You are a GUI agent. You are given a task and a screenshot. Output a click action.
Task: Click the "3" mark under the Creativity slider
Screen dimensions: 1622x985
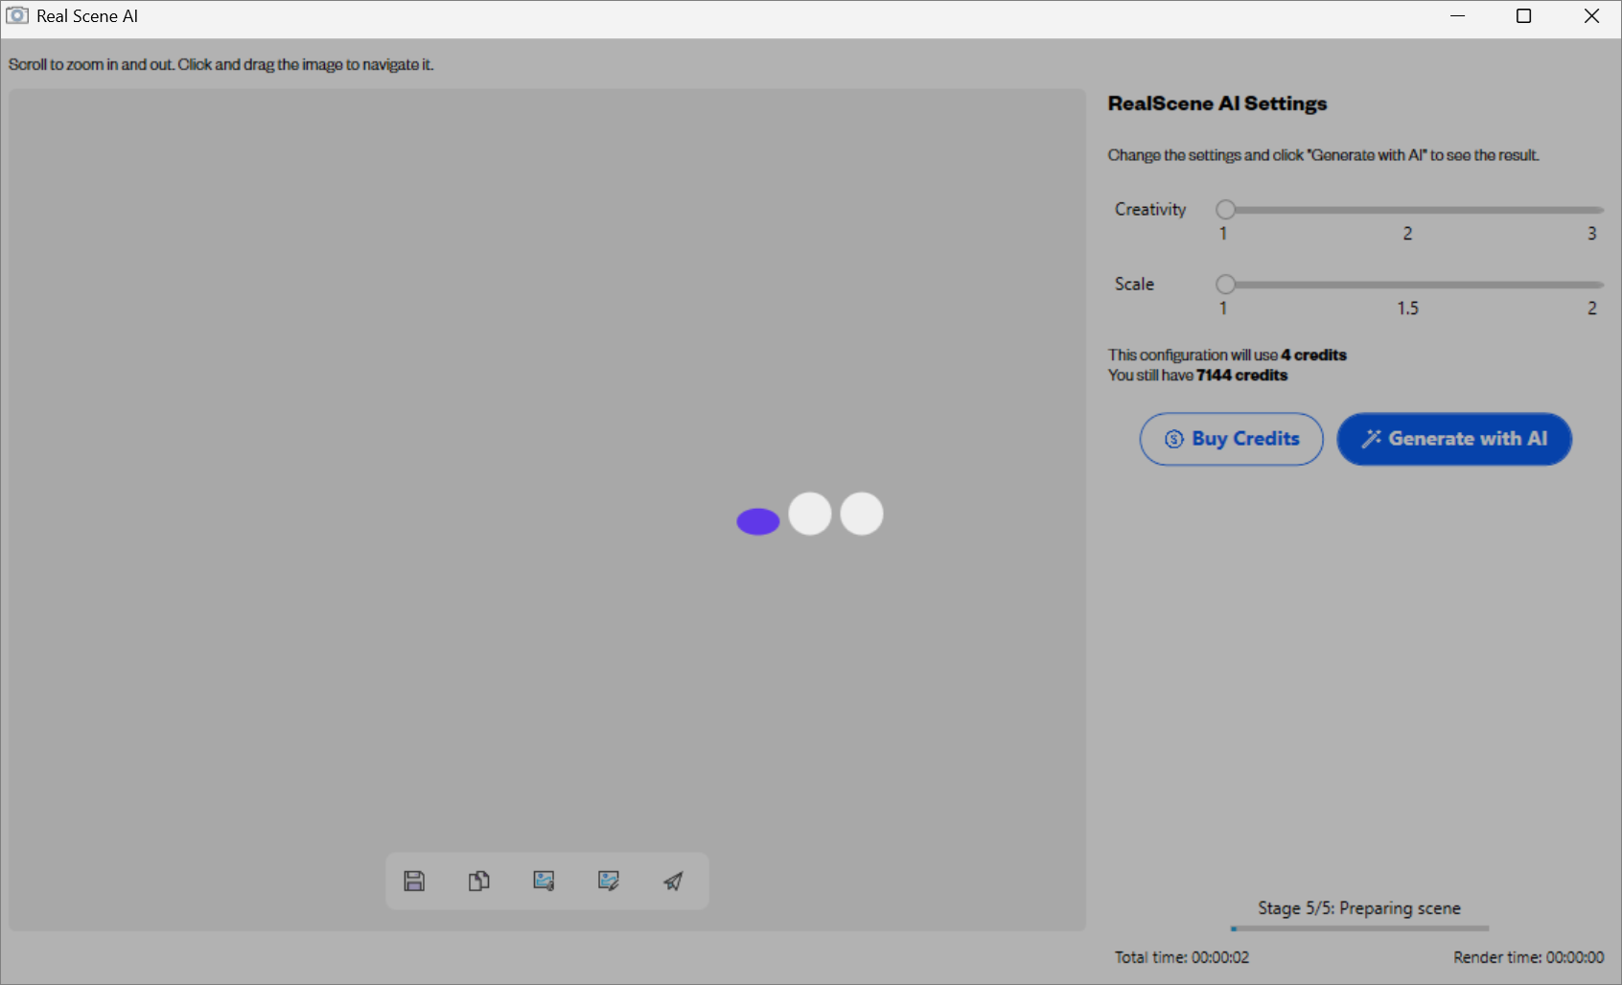1592,234
